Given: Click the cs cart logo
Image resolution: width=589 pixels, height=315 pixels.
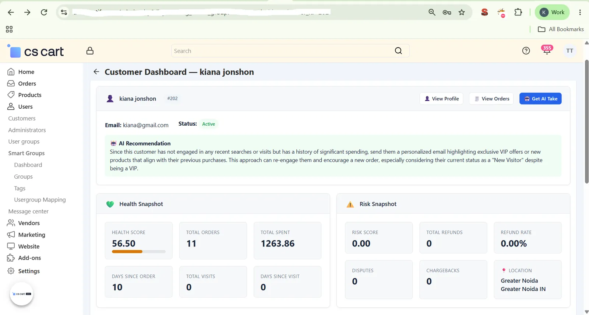Looking at the screenshot, I should tap(36, 51).
